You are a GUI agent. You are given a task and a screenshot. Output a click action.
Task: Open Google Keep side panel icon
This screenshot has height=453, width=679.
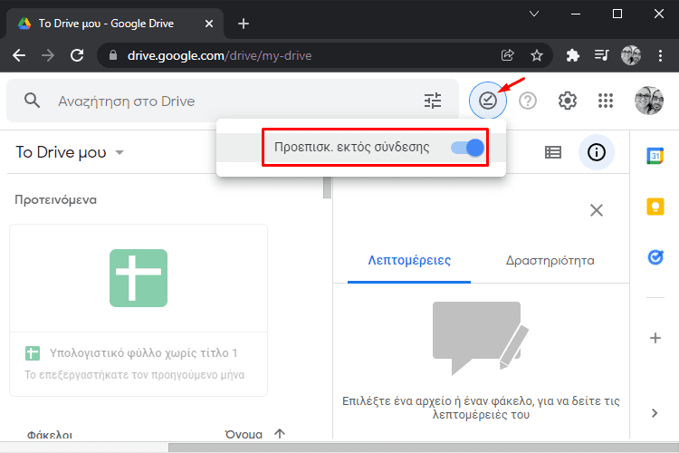point(655,207)
